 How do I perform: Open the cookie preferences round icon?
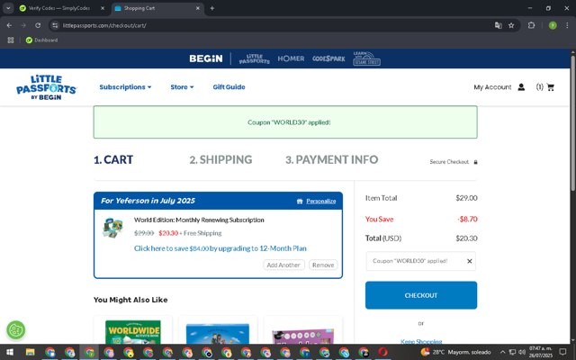[16, 330]
